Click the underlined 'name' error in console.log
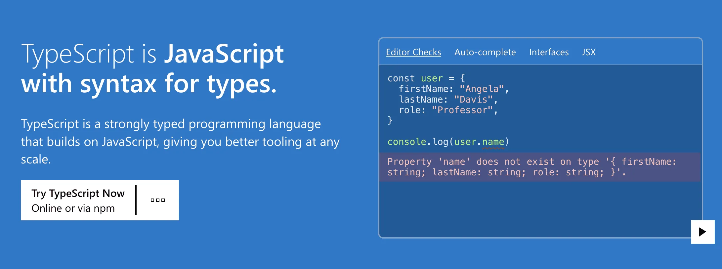The image size is (722, 269). click(493, 142)
